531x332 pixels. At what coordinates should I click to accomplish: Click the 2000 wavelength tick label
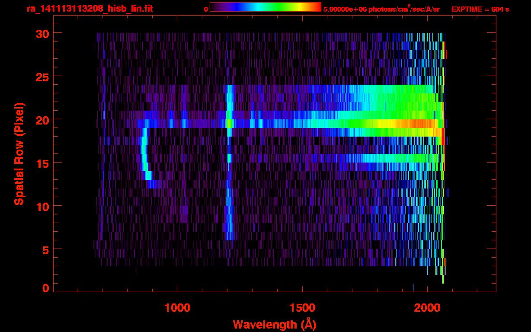point(427,307)
